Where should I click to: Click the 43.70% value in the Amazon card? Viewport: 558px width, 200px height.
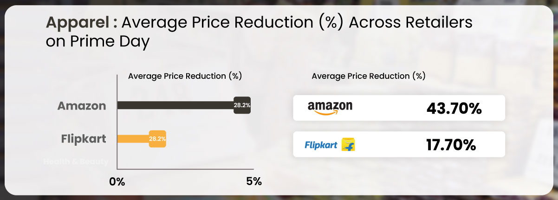[x=454, y=109]
